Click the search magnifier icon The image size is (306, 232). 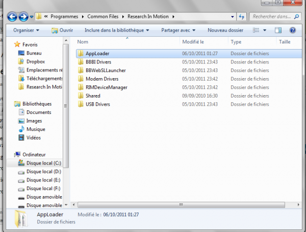296,17
